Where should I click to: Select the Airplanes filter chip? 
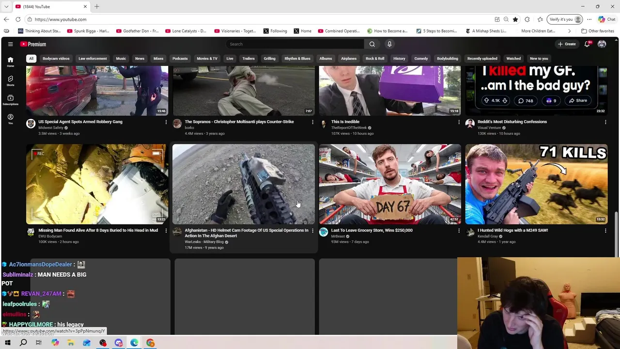348,59
